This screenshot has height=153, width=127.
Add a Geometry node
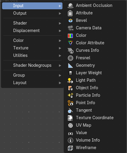tap(95, 66)
